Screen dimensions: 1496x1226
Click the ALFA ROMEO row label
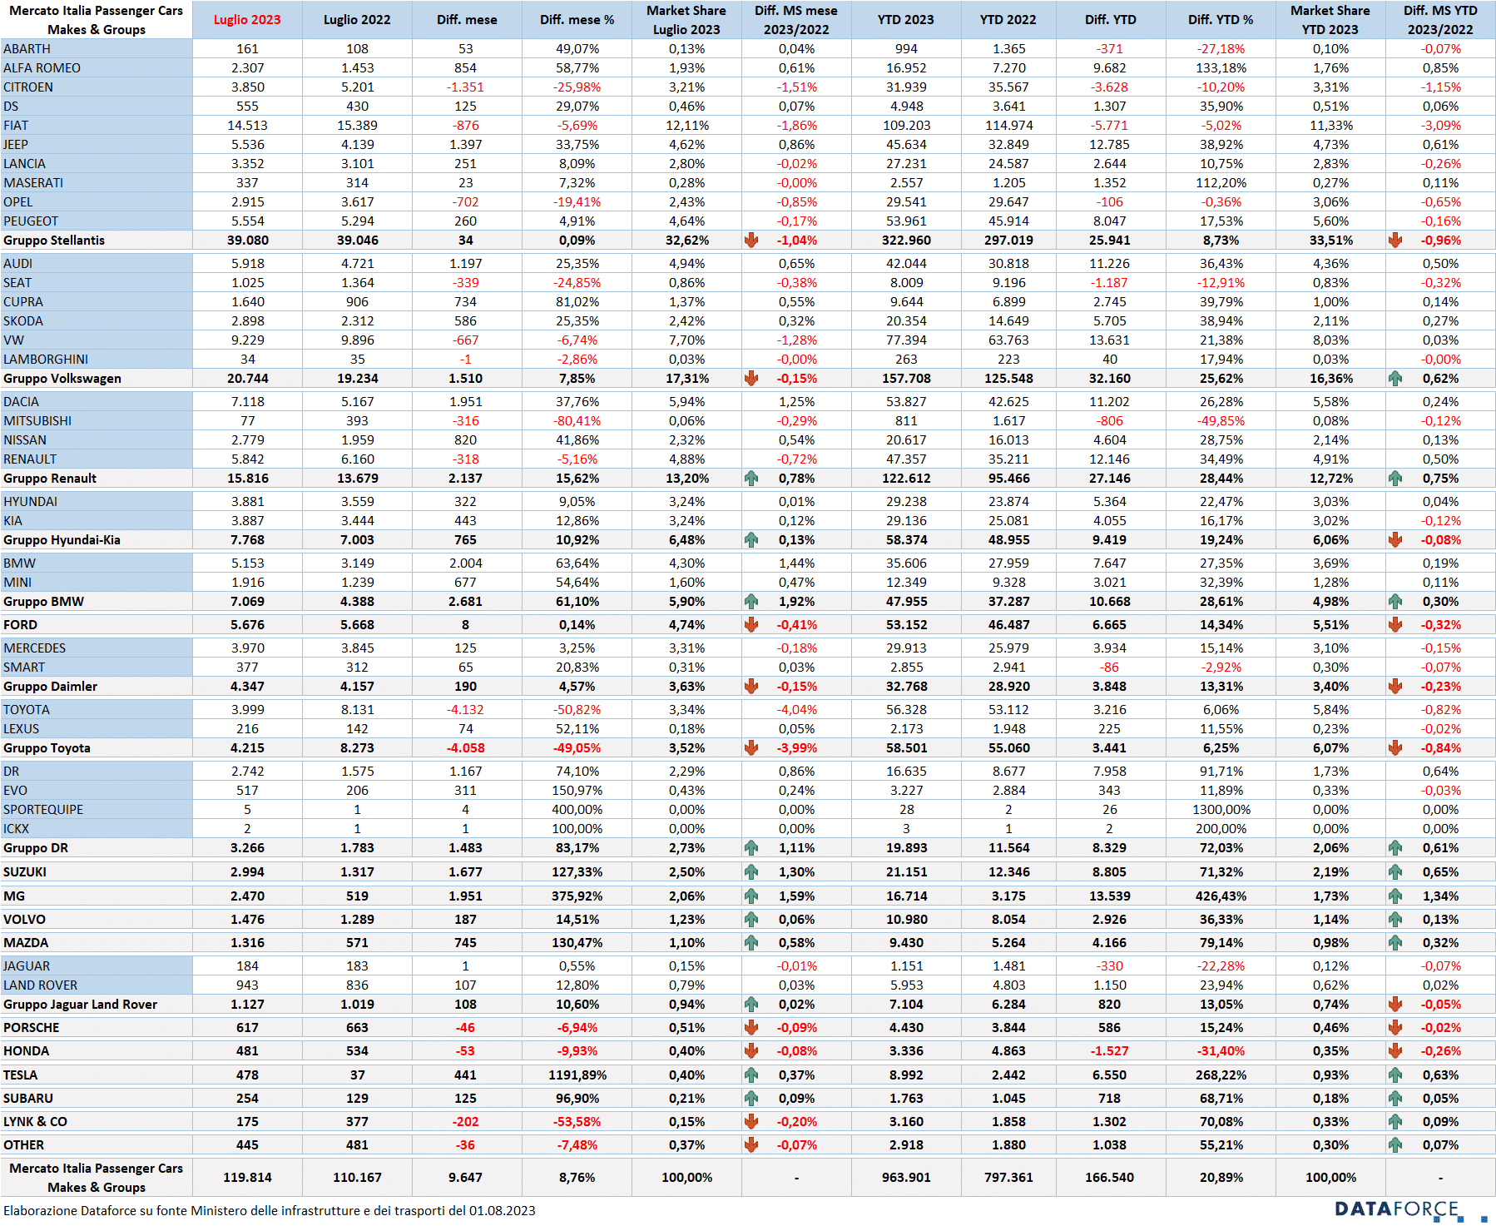point(42,68)
